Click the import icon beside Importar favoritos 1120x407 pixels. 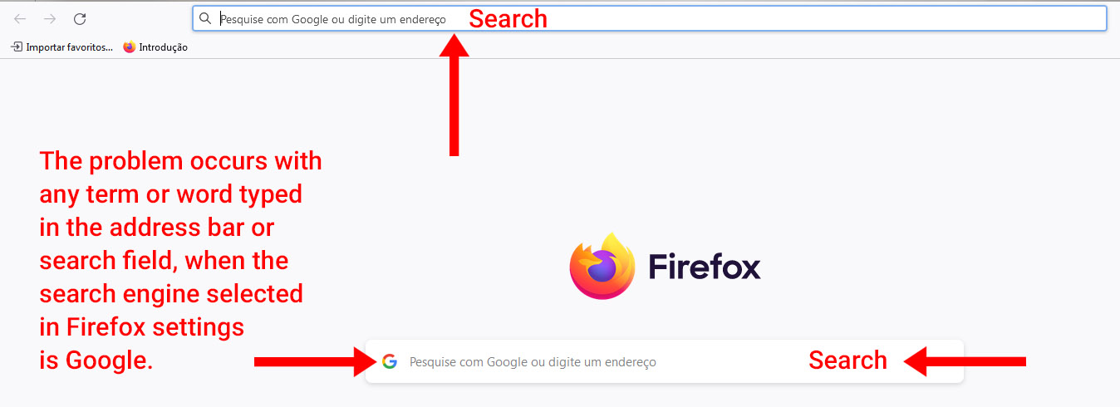pyautogui.click(x=17, y=47)
